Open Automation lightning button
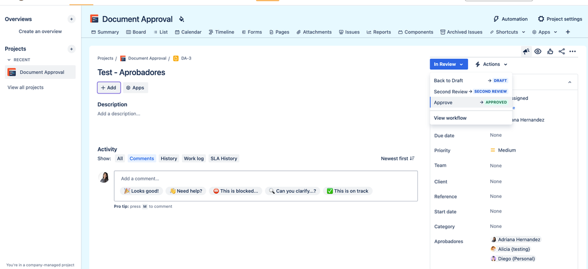The height and width of the screenshot is (269, 588). 511,19
